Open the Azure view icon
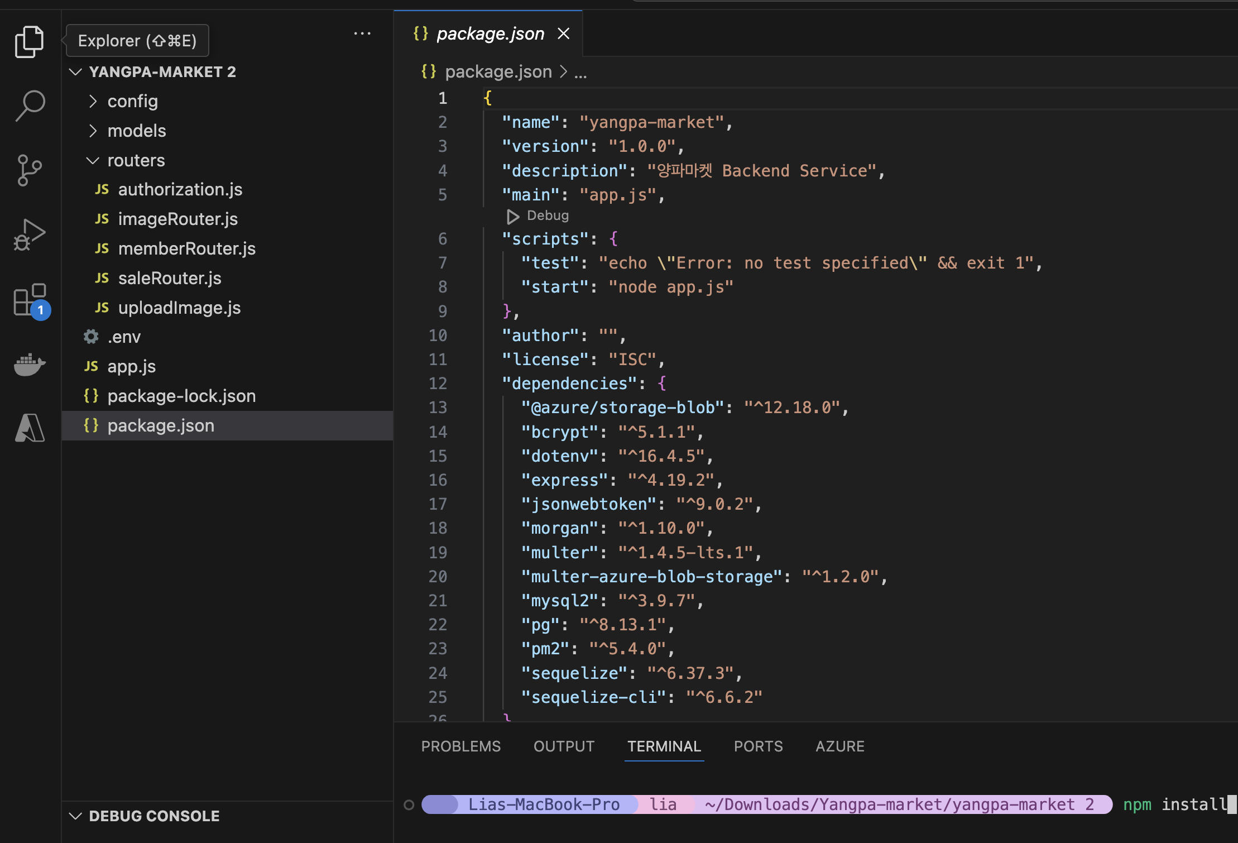Image resolution: width=1238 pixels, height=843 pixels. coord(29,428)
